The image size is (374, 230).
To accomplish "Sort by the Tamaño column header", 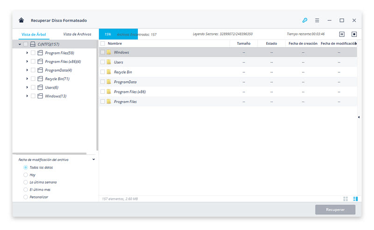I will click(x=244, y=43).
